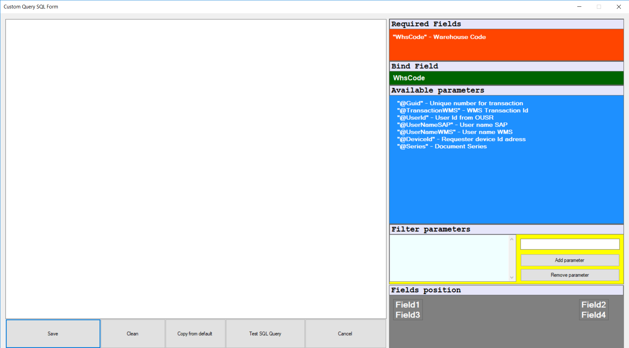Select Field4 in Fields position
The height and width of the screenshot is (348, 629).
tap(593, 315)
